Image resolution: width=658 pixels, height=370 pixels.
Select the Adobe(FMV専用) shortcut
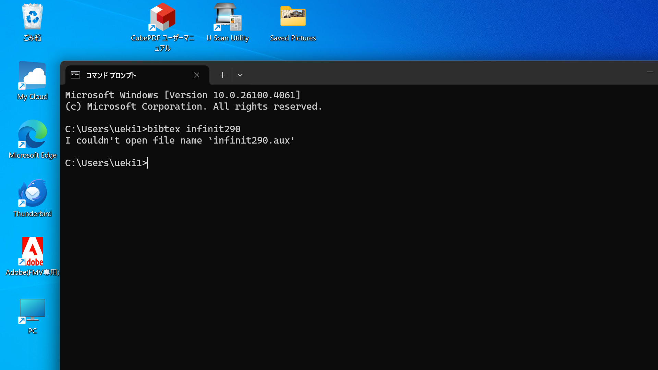tap(32, 257)
